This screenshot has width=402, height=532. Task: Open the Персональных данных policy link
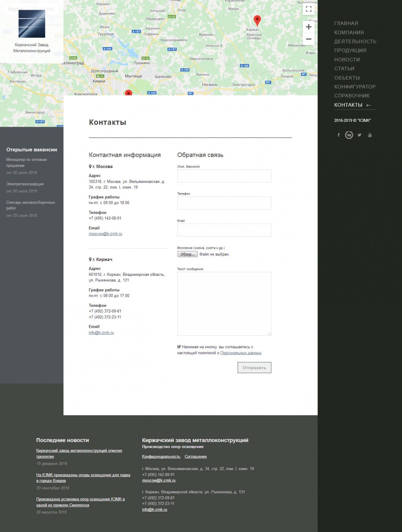tap(241, 353)
